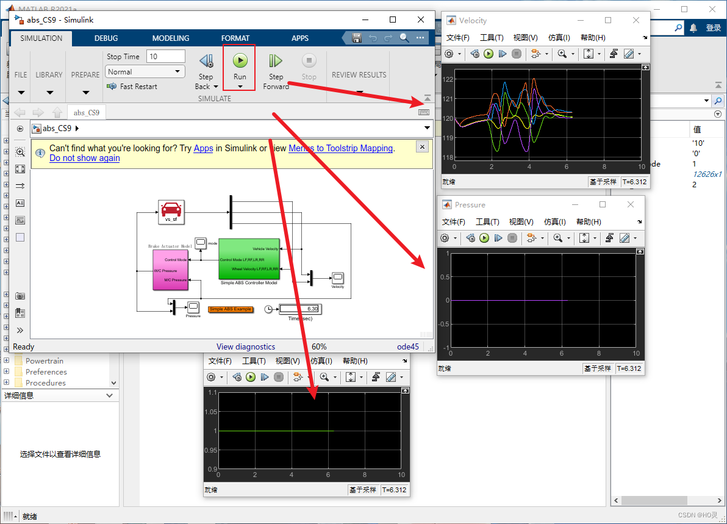Open View diagnostics link
This screenshot has height=524, width=727.
click(x=246, y=347)
